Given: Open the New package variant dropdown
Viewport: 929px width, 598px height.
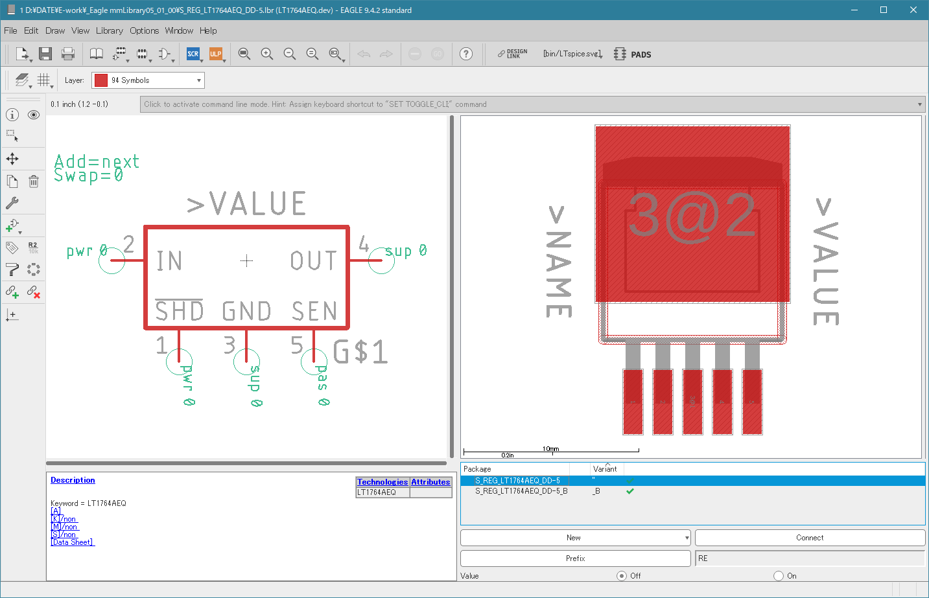Looking at the screenshot, I should pyautogui.click(x=575, y=538).
